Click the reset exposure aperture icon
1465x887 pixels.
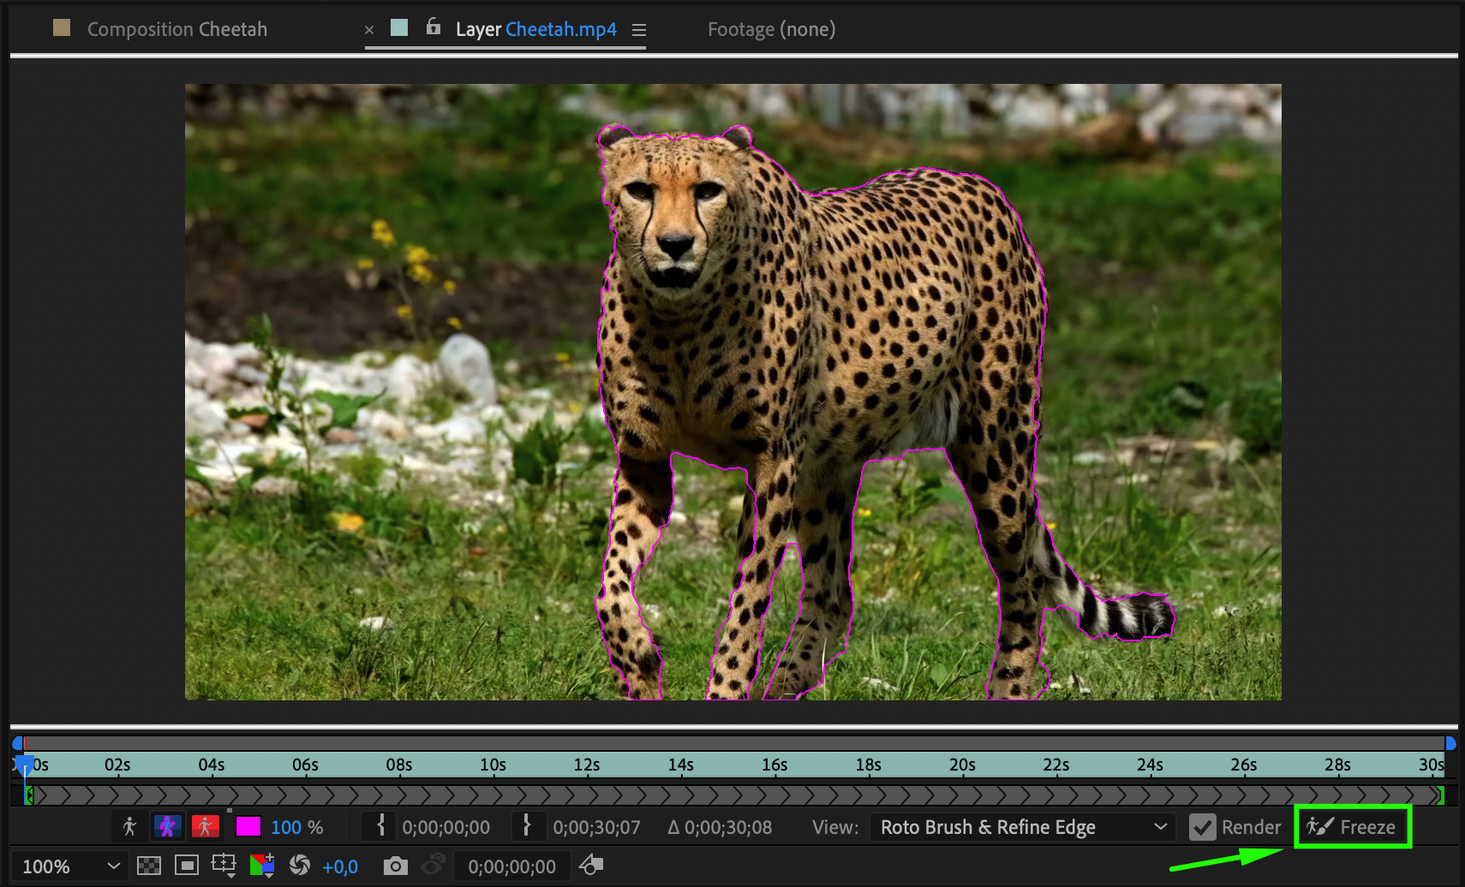(x=299, y=866)
